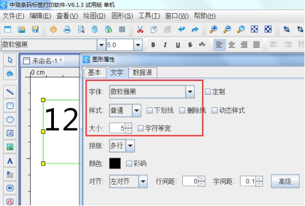Viewport: 305px width, 206px height.
Task: Check the 下划线 underline checkbox
Action: point(149,111)
